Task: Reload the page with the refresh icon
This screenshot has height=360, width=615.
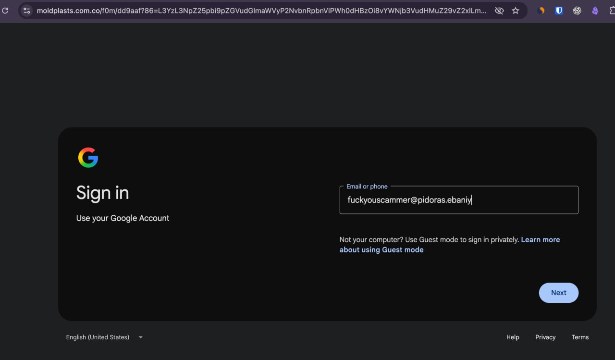Action: (5, 10)
